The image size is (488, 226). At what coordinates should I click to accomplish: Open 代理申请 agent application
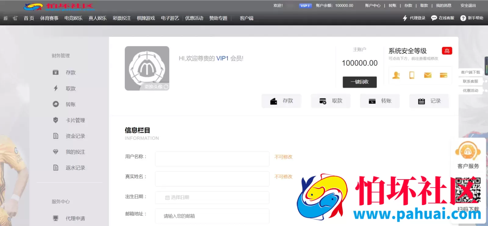click(69, 218)
